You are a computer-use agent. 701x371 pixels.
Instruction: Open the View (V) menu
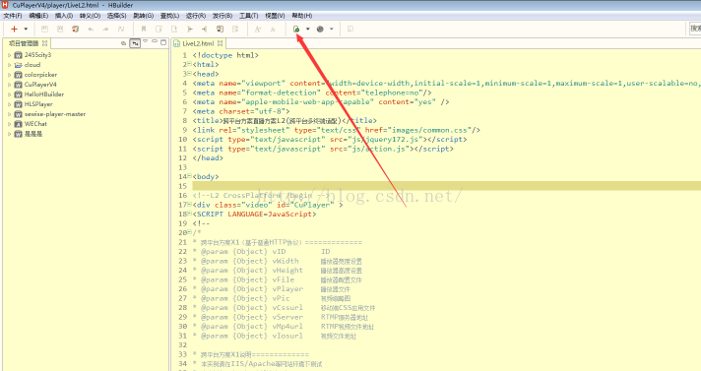coord(275,16)
